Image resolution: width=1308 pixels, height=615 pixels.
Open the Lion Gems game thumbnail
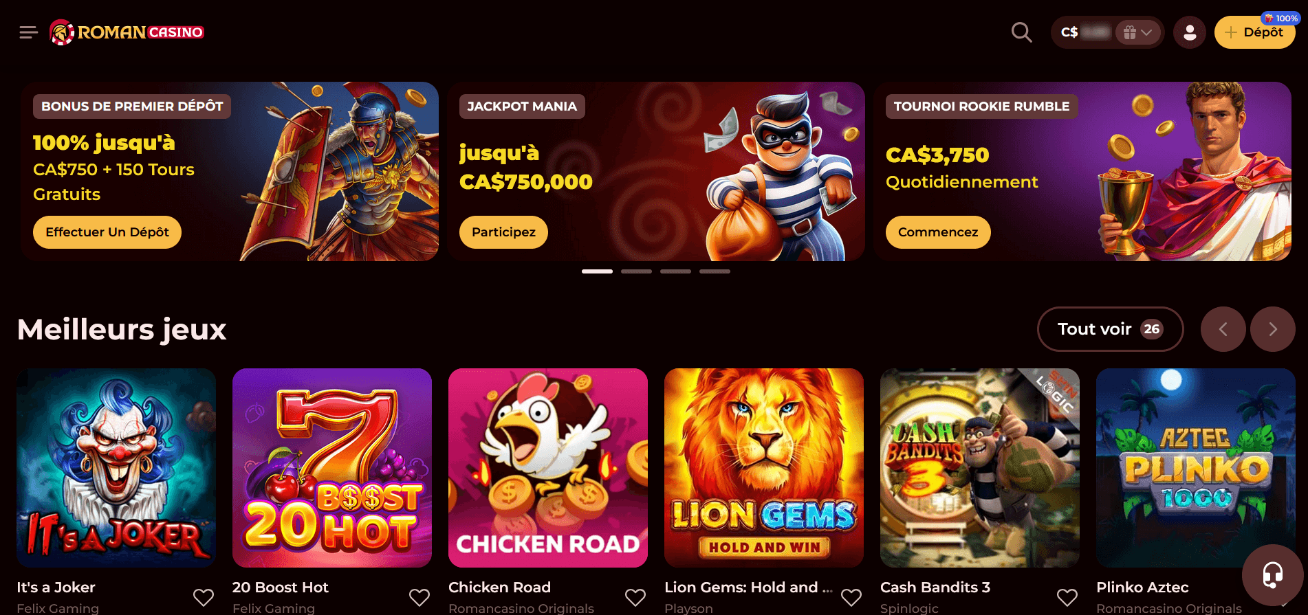(x=763, y=468)
